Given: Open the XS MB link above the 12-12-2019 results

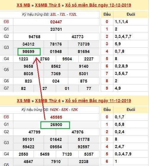Looking at the screenshot, I should (23, 5).
